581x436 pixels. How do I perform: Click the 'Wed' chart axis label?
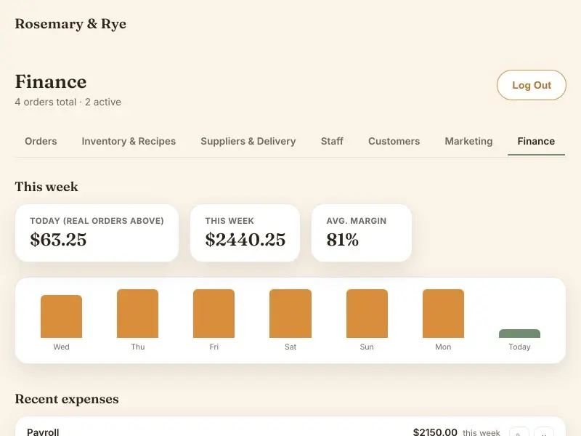coord(61,347)
